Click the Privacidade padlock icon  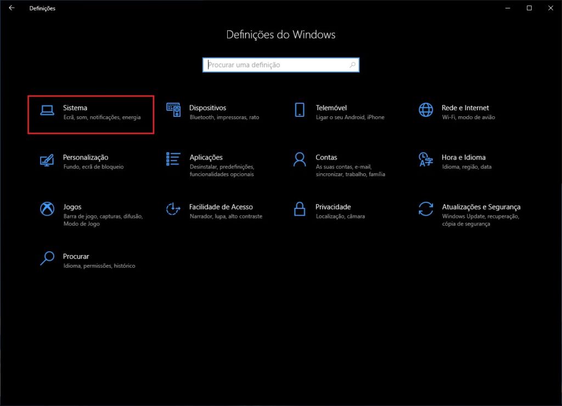coord(300,209)
